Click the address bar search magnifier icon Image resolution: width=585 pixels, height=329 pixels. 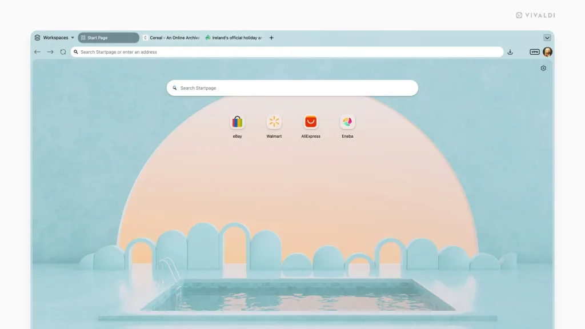pos(76,52)
